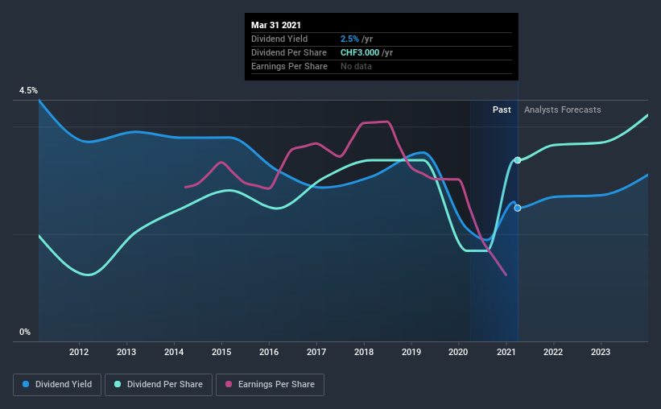Toggle the Dividend Yield legend button
The image size is (661, 409).
57,385
